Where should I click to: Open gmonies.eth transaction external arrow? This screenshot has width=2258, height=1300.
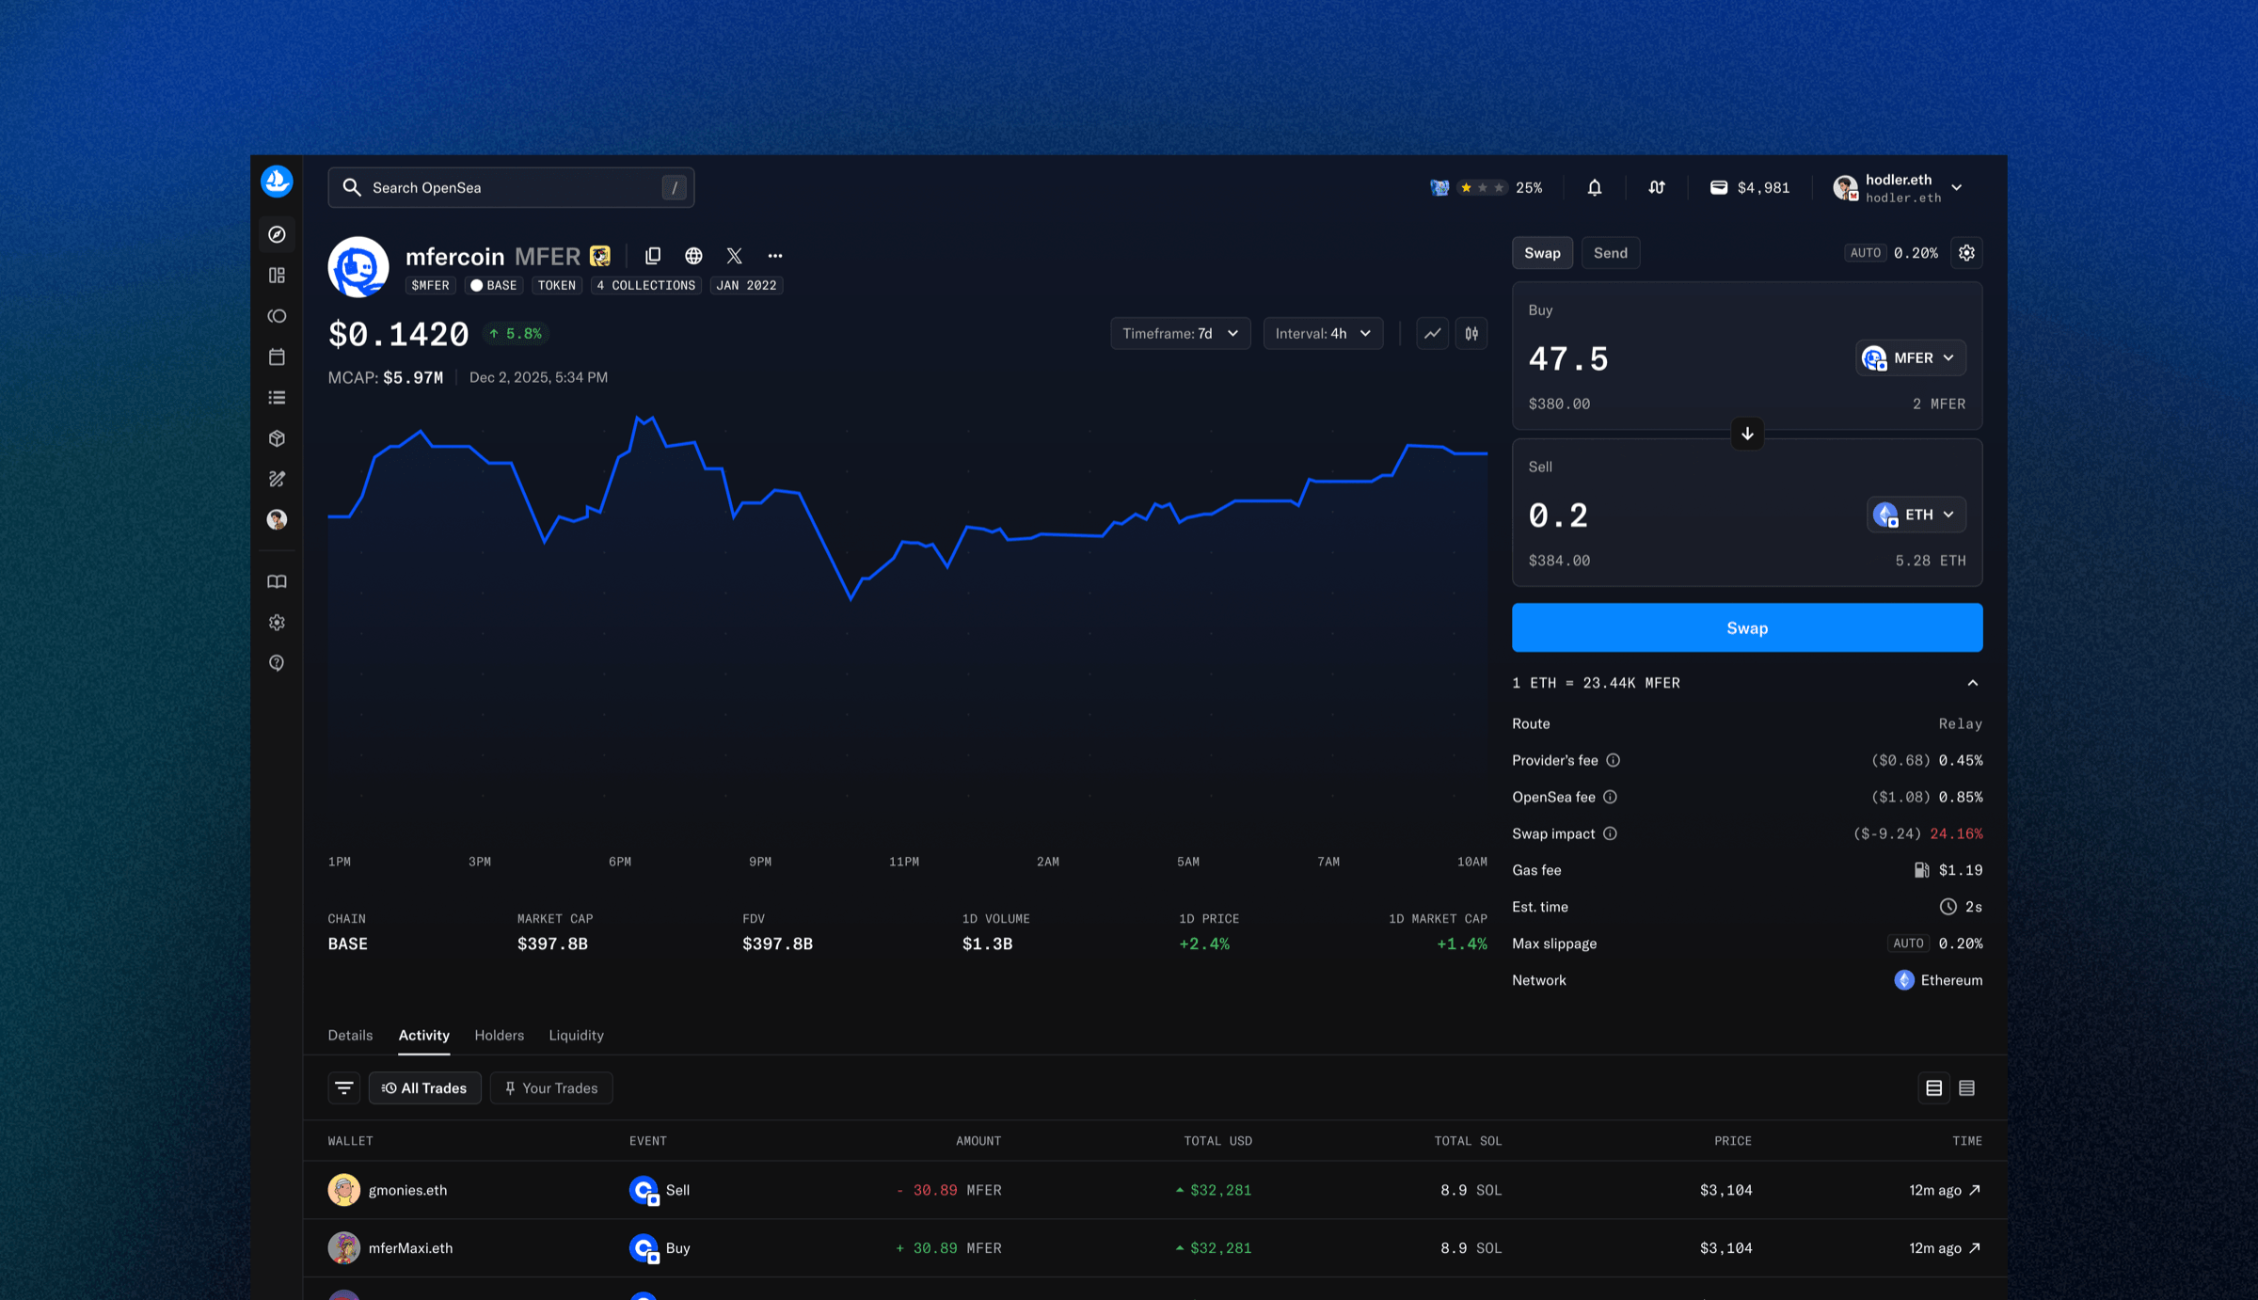pos(1975,1190)
